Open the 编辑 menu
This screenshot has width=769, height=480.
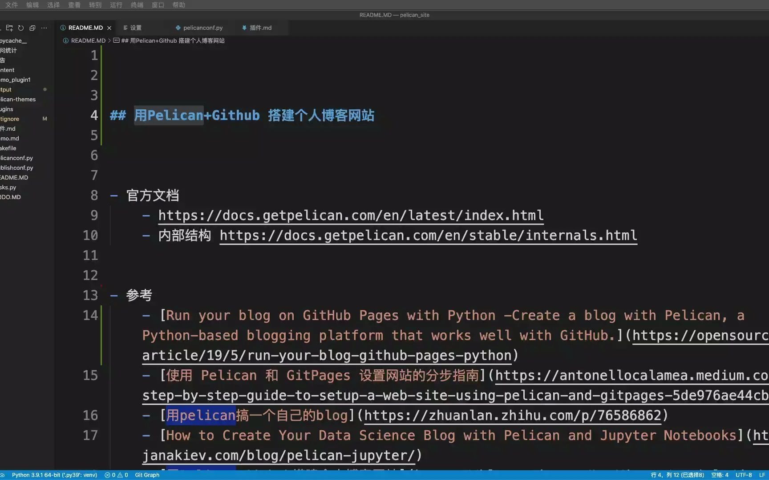[32, 5]
